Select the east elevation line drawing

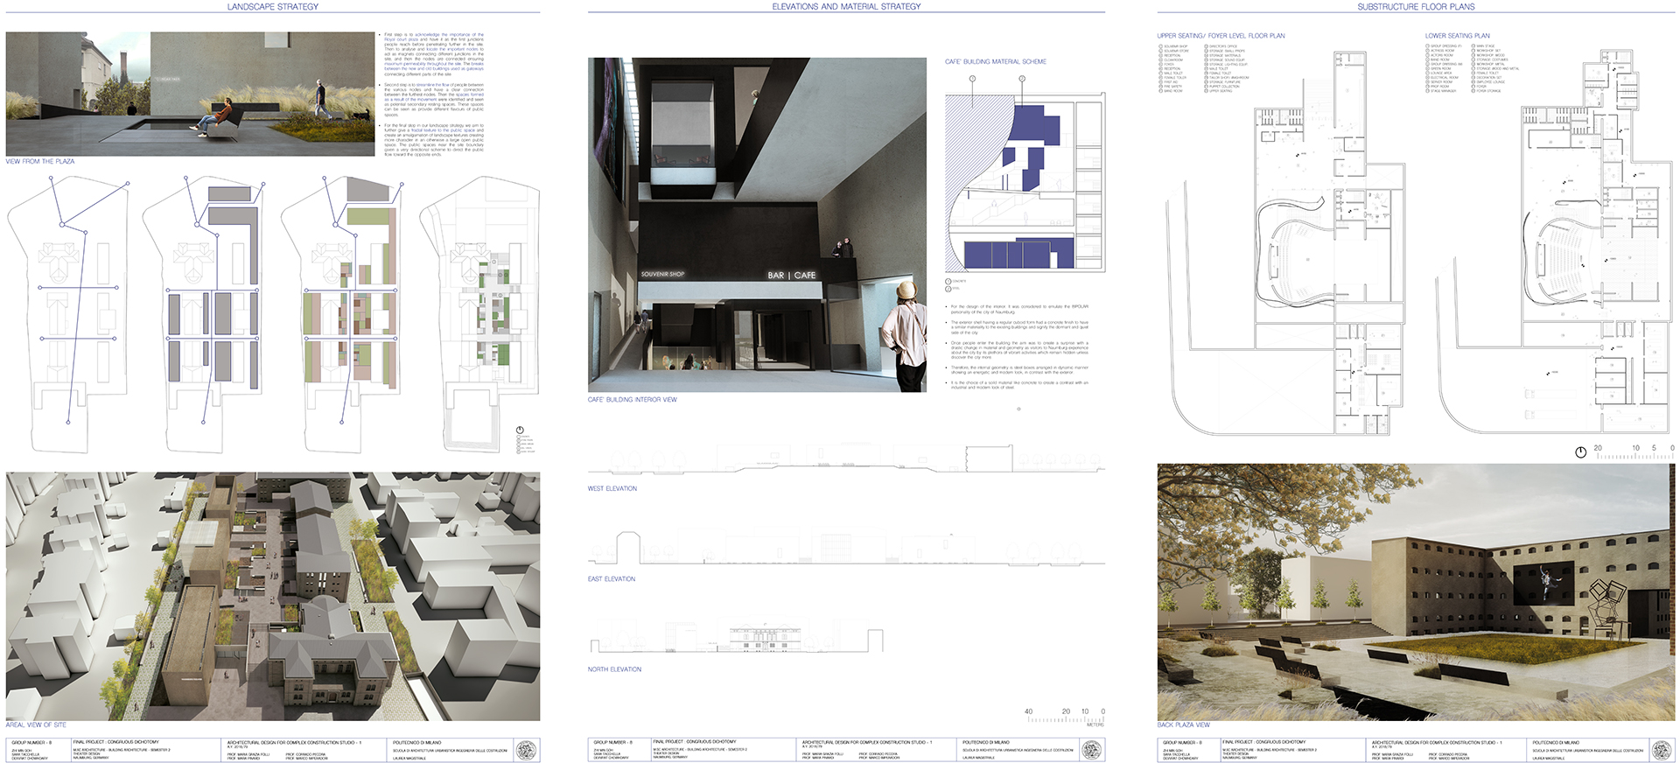point(846,548)
